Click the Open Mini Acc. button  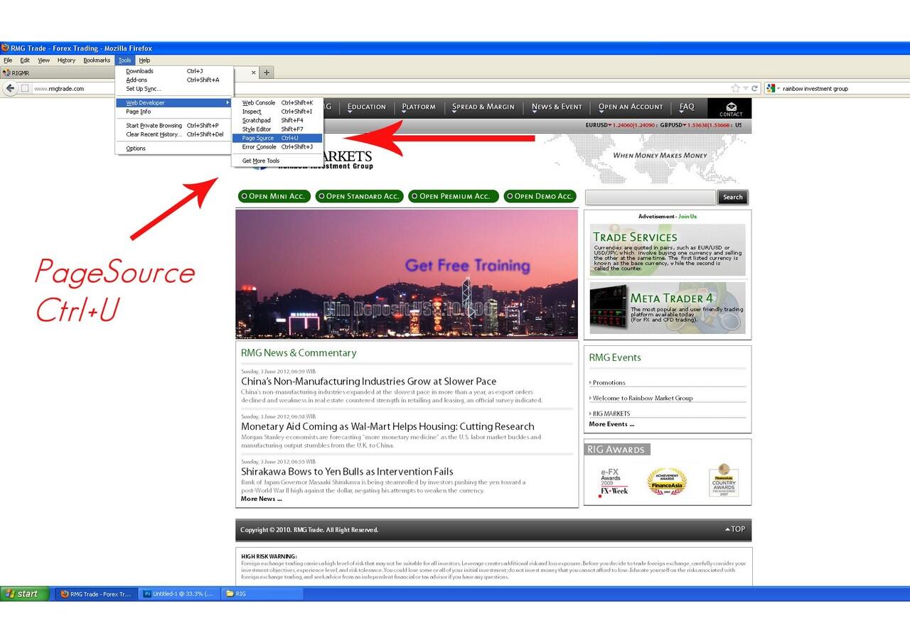point(274,196)
